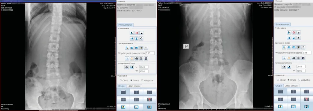Switch to 'Układ obrazu' tab in 2020 study panel

291,85
